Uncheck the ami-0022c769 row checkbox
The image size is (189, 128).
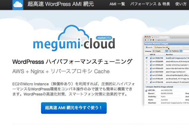146,58
